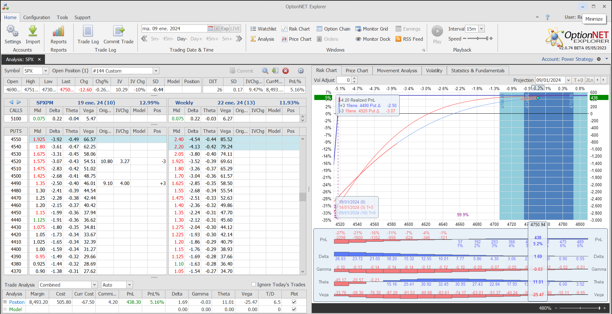Open the Settings gear icon
612x314 pixels.
[x=12, y=31]
